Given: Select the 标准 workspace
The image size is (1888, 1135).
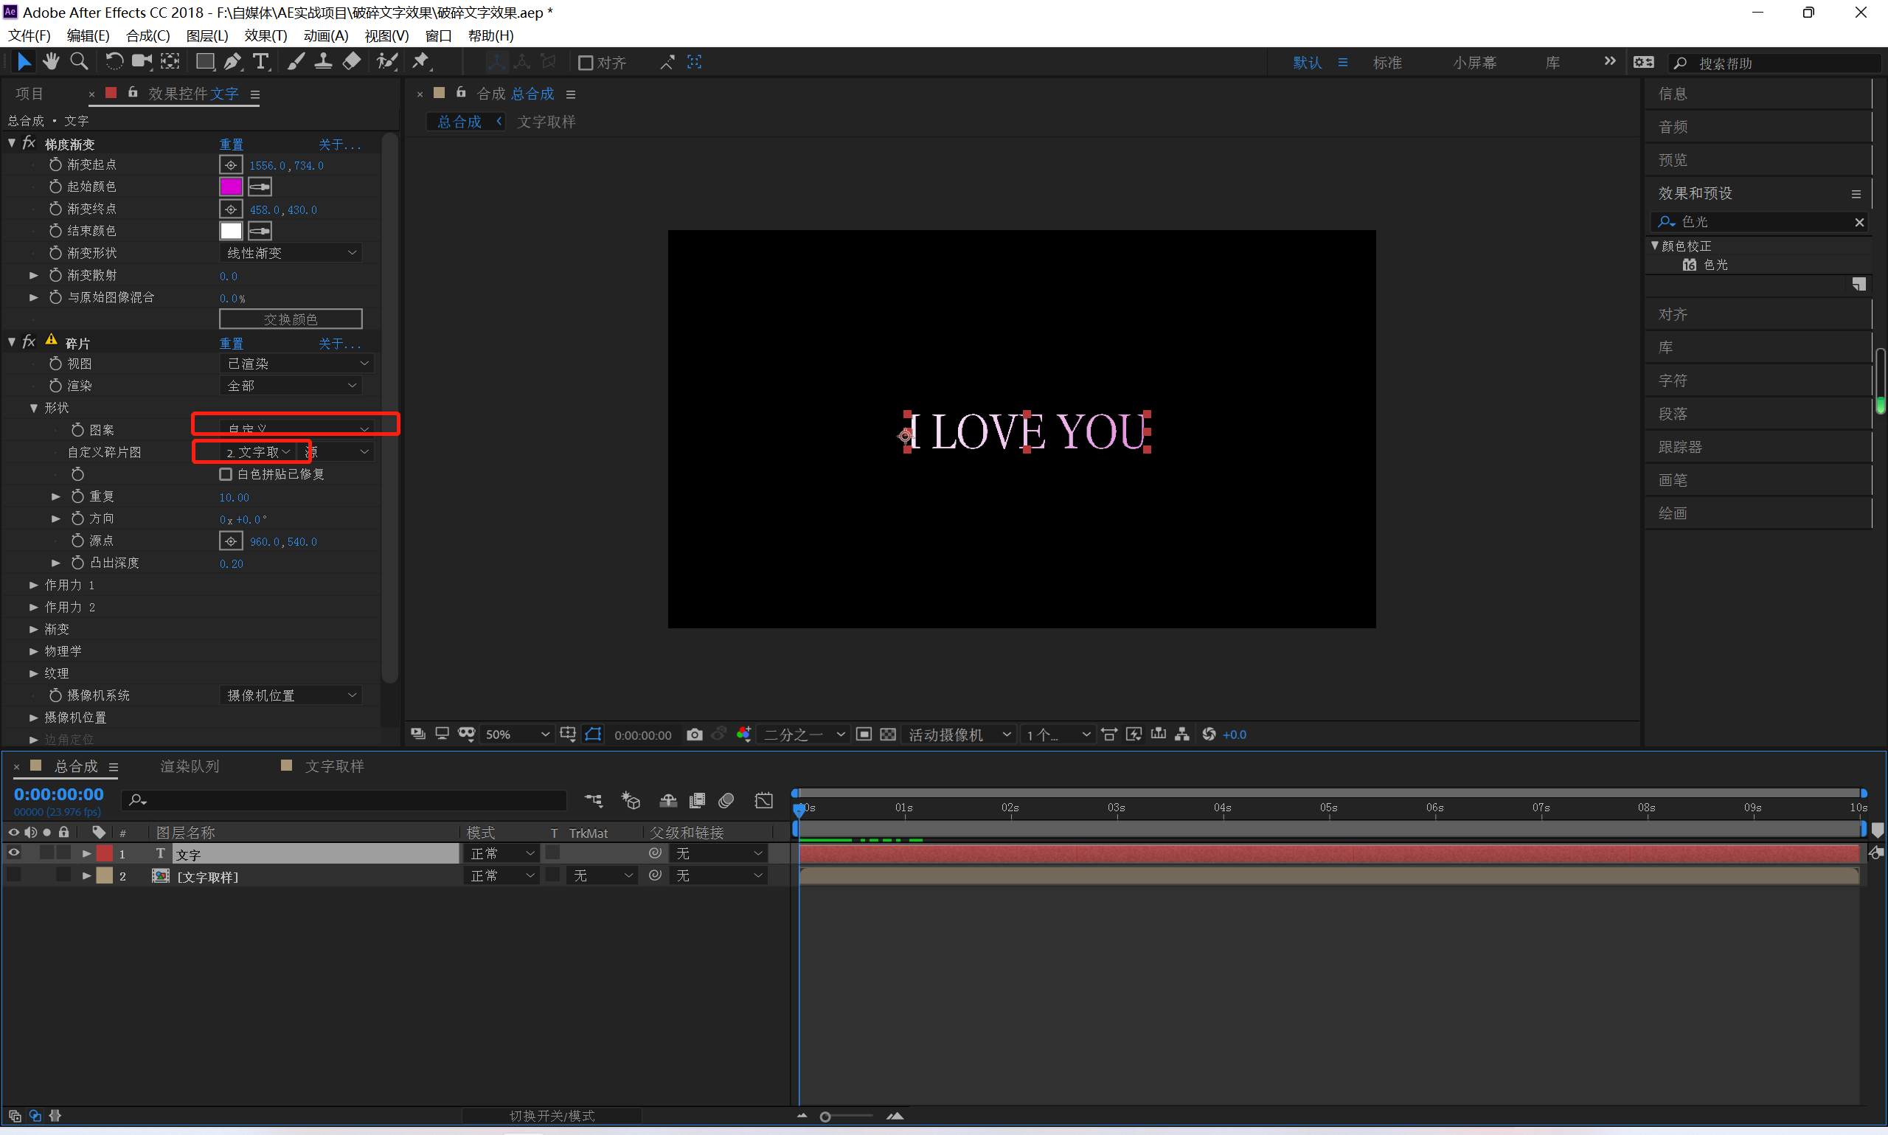Looking at the screenshot, I should [1387, 63].
